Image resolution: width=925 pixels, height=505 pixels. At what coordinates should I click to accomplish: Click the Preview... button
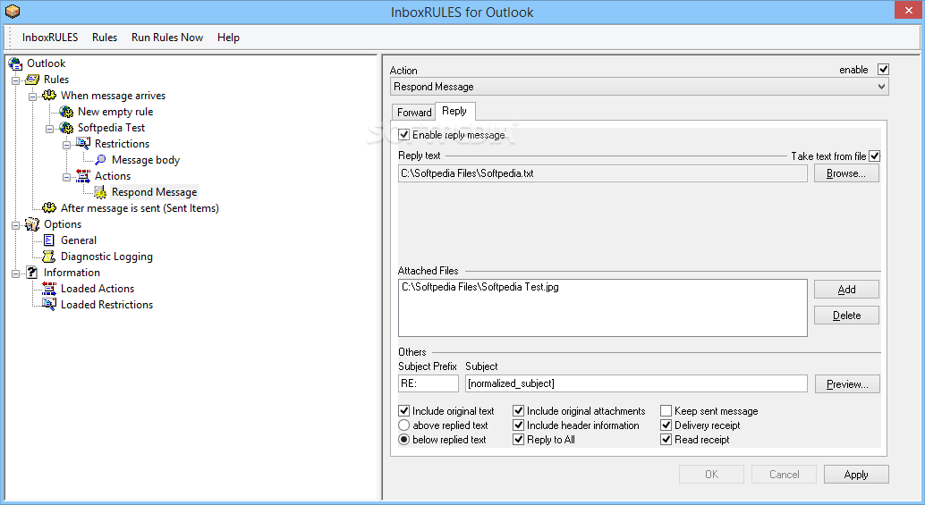click(847, 384)
